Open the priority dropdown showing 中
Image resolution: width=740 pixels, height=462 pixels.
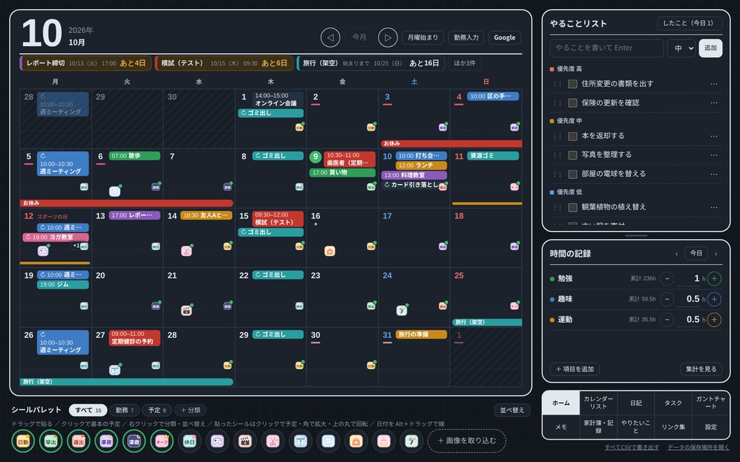point(681,48)
